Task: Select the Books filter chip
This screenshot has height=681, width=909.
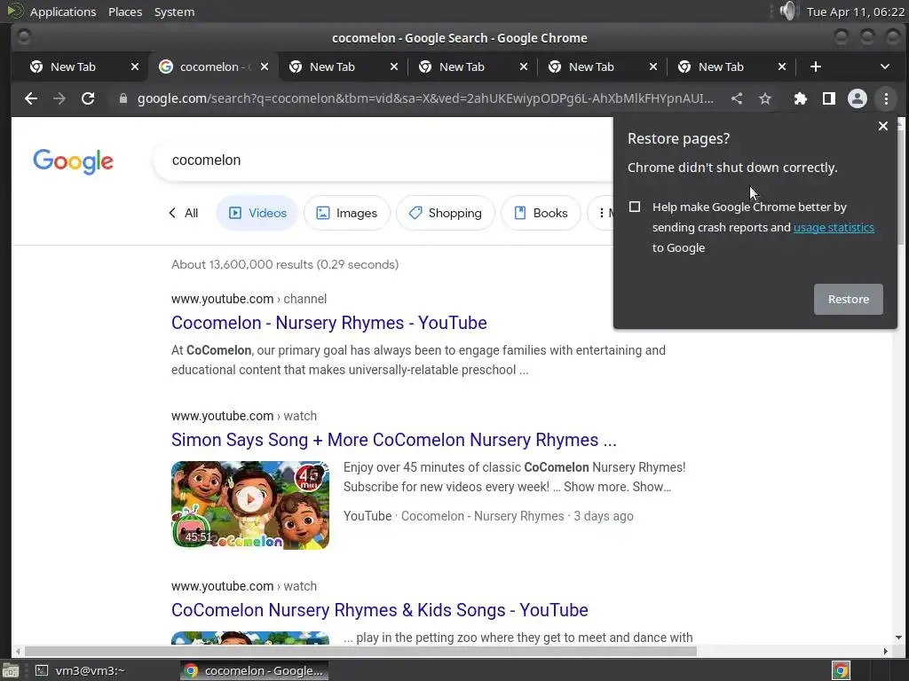Action: (x=541, y=213)
